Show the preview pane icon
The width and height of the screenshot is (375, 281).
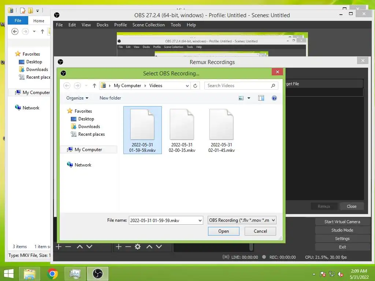pyautogui.click(x=261, y=98)
